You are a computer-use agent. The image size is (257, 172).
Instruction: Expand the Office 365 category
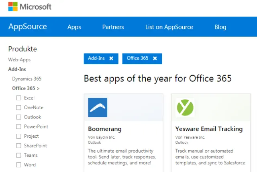point(26,88)
